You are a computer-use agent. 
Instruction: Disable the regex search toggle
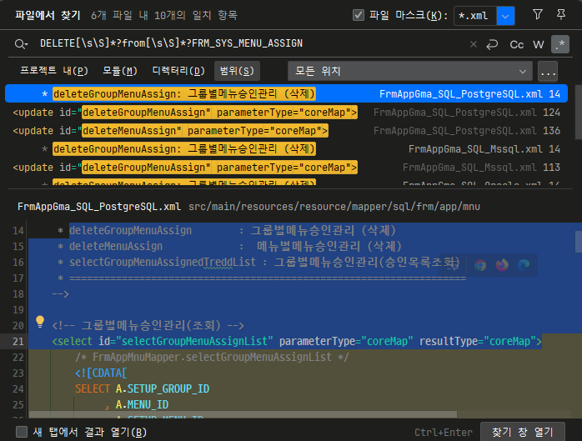pyautogui.click(x=560, y=43)
